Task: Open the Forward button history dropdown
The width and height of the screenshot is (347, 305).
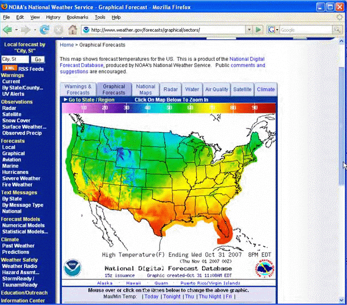Action: point(35,30)
